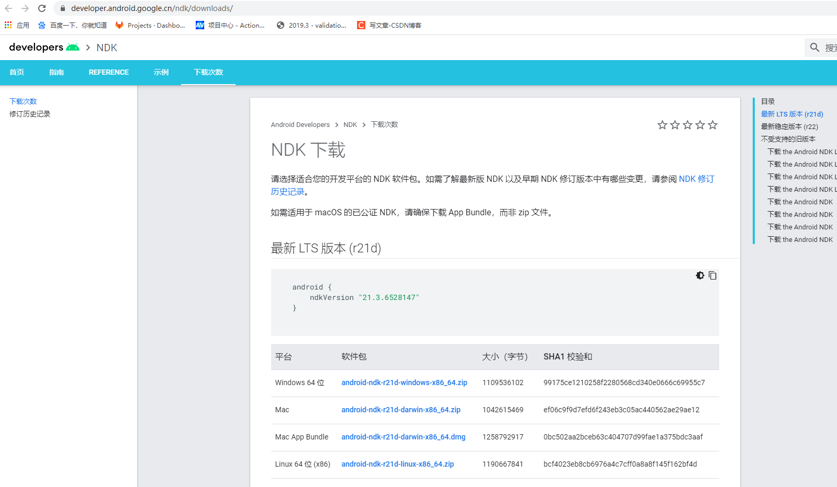Open the CSDN 写文章 bookmark
Image resolution: width=837 pixels, height=487 pixels.
point(389,25)
